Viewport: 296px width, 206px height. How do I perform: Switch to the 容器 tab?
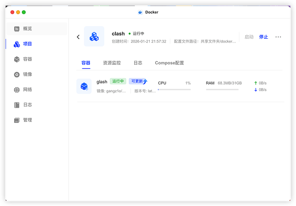[x=86, y=63]
